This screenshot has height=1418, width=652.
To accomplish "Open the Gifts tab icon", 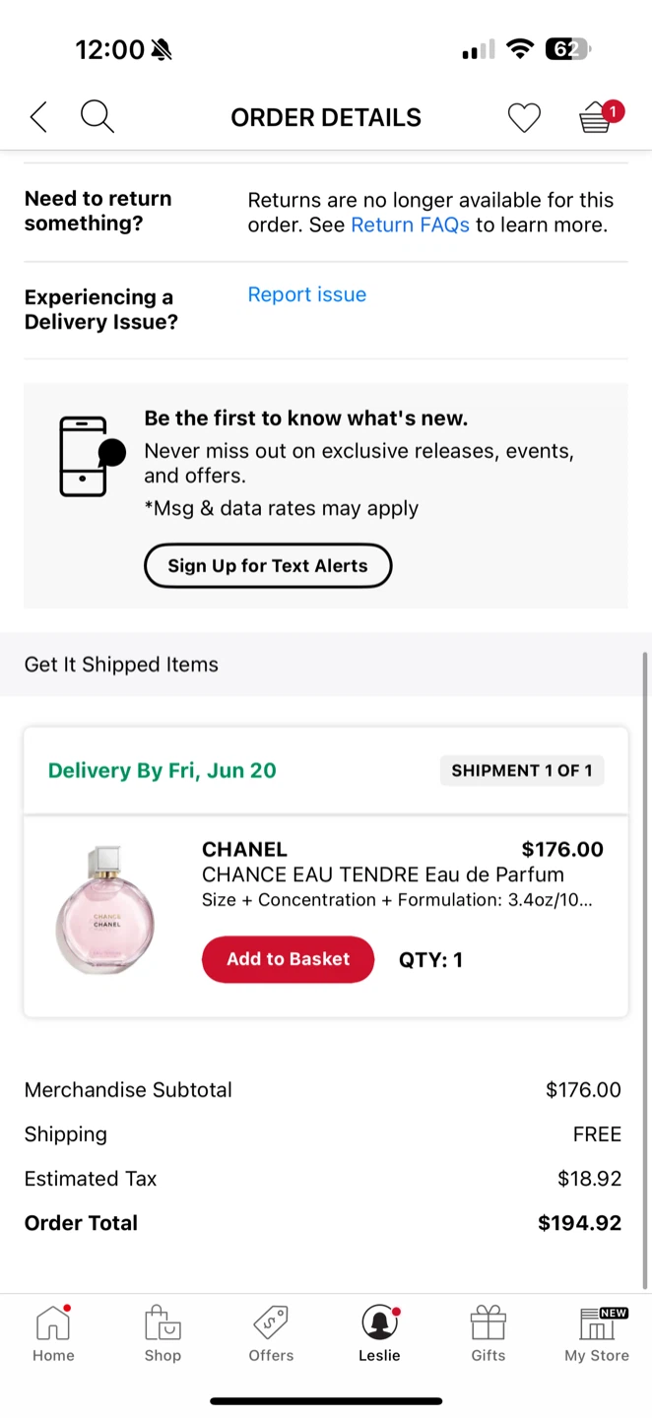I will (x=488, y=1333).
